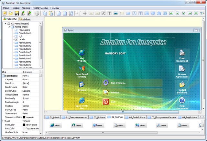Open the Инструменты menu
This screenshot has height=141, width=207.
point(41,7)
